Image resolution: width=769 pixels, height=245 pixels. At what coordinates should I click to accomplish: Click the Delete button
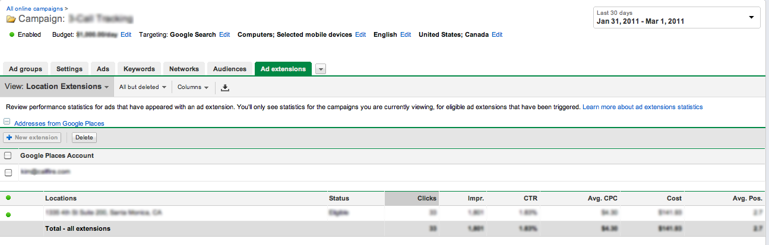tap(84, 138)
